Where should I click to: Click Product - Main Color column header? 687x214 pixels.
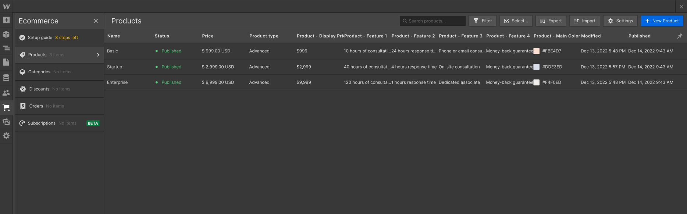(557, 36)
